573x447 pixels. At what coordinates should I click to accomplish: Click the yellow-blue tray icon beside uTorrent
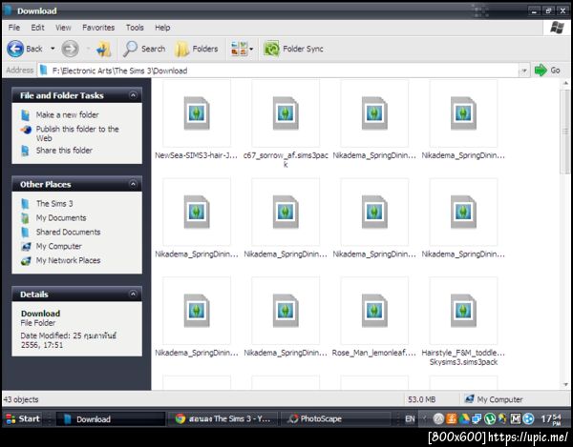coord(502,419)
